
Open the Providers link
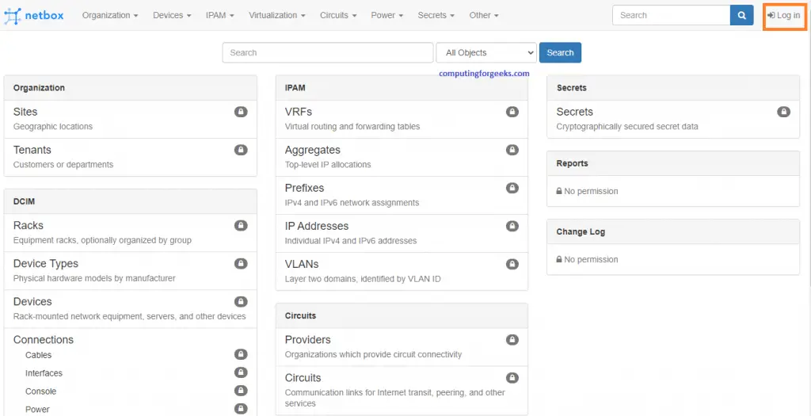point(308,340)
